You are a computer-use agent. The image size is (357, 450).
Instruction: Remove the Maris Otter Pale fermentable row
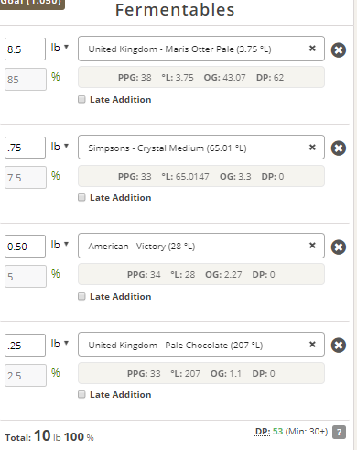tap(339, 50)
